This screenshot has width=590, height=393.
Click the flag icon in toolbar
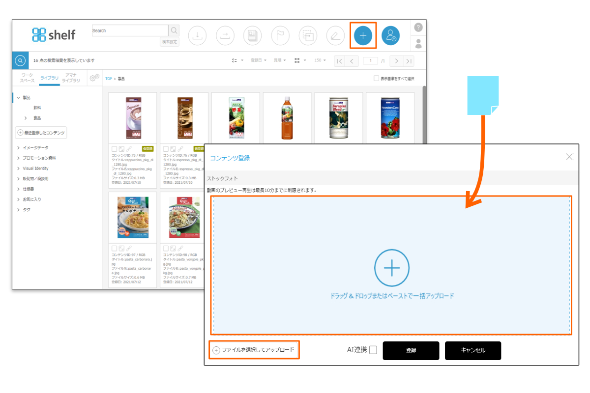280,35
